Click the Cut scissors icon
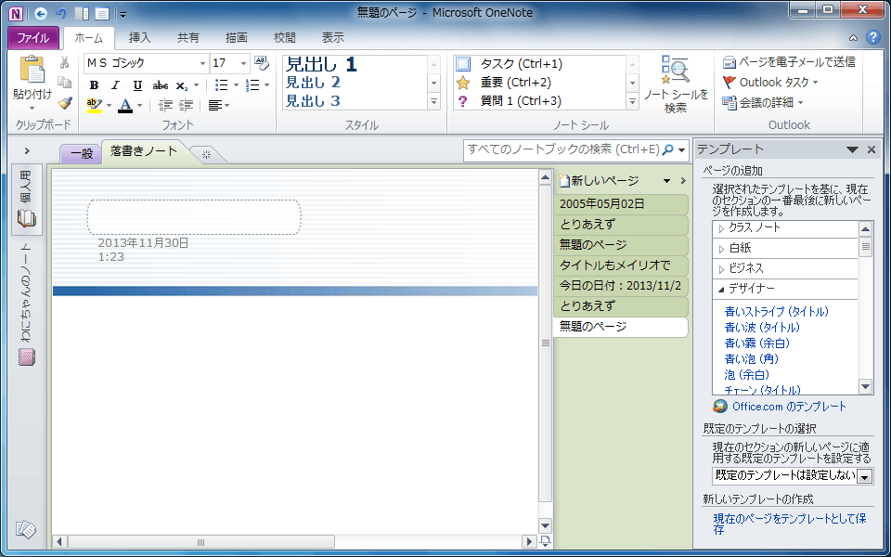 65,62
